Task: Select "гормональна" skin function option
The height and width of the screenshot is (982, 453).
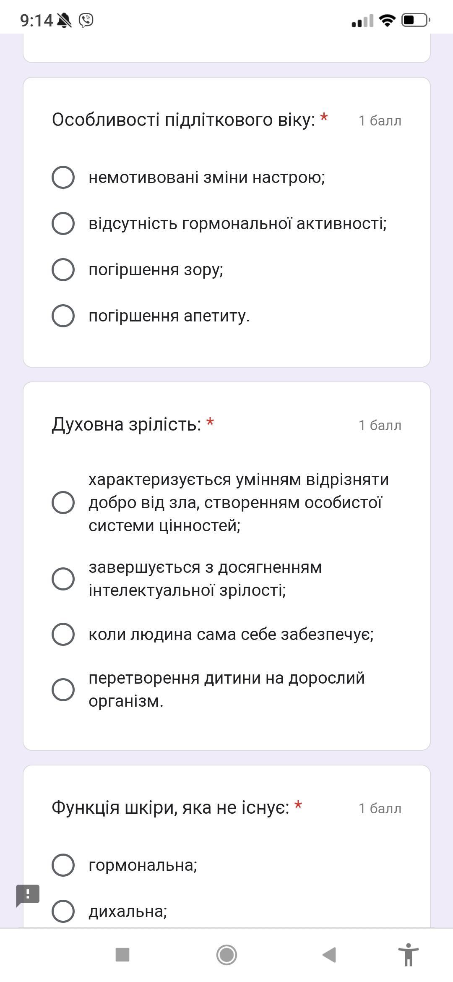Action: [63, 865]
